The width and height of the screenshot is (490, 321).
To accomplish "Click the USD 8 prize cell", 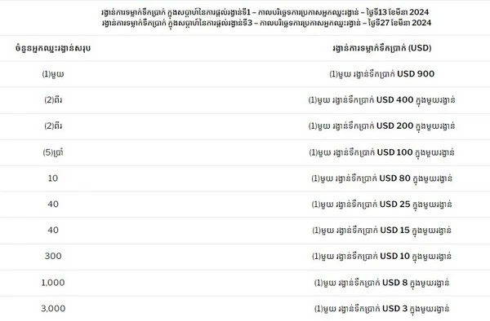I will pyautogui.click(x=381, y=283).
